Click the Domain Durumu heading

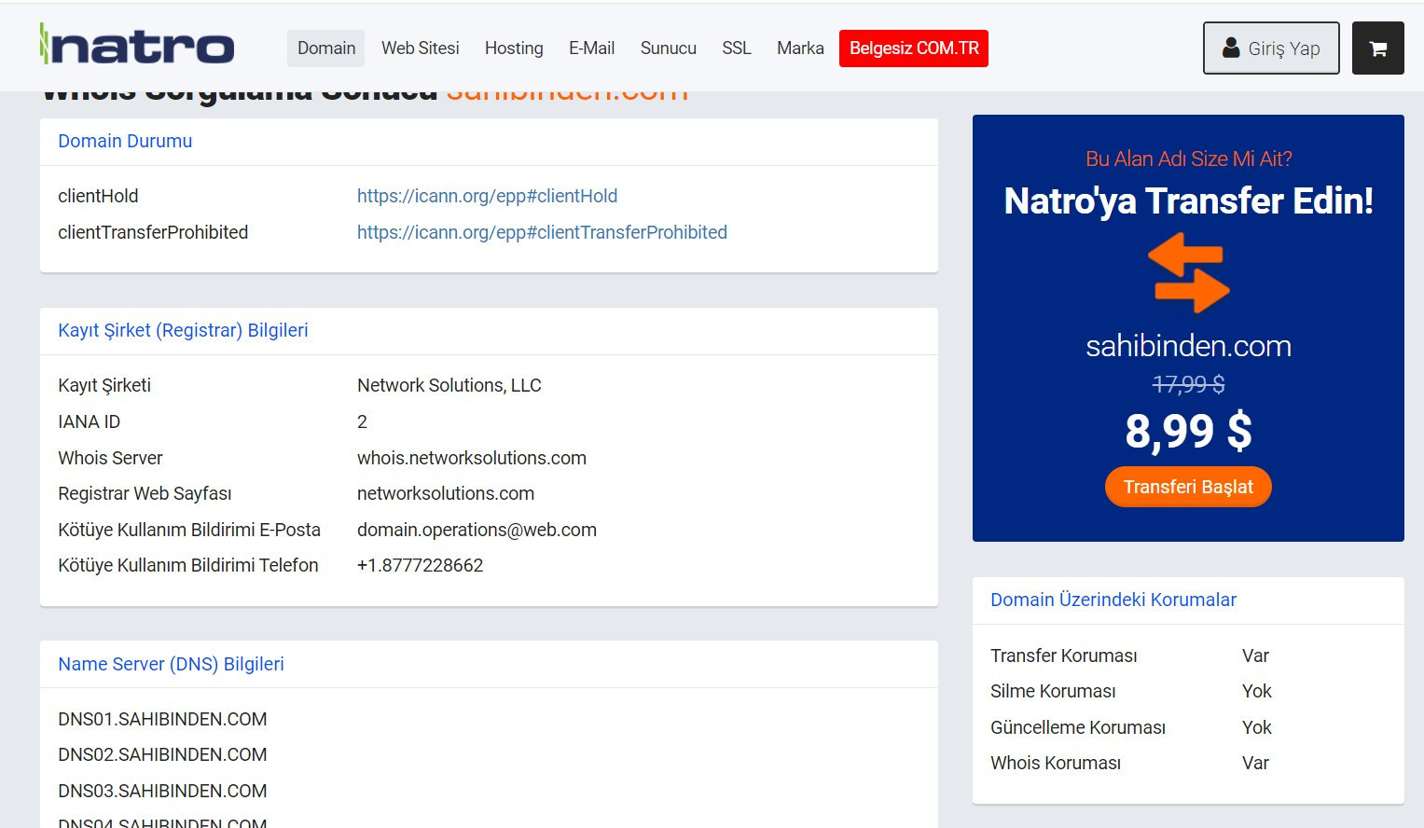click(x=125, y=141)
